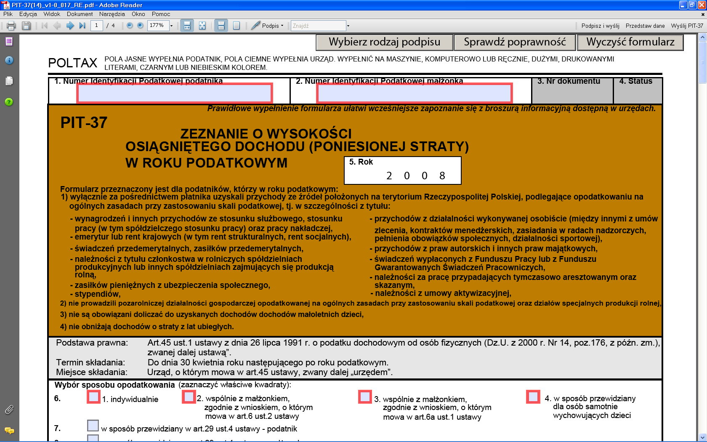Go to first page arrow icon
The height and width of the screenshot is (442, 707).
tap(45, 26)
